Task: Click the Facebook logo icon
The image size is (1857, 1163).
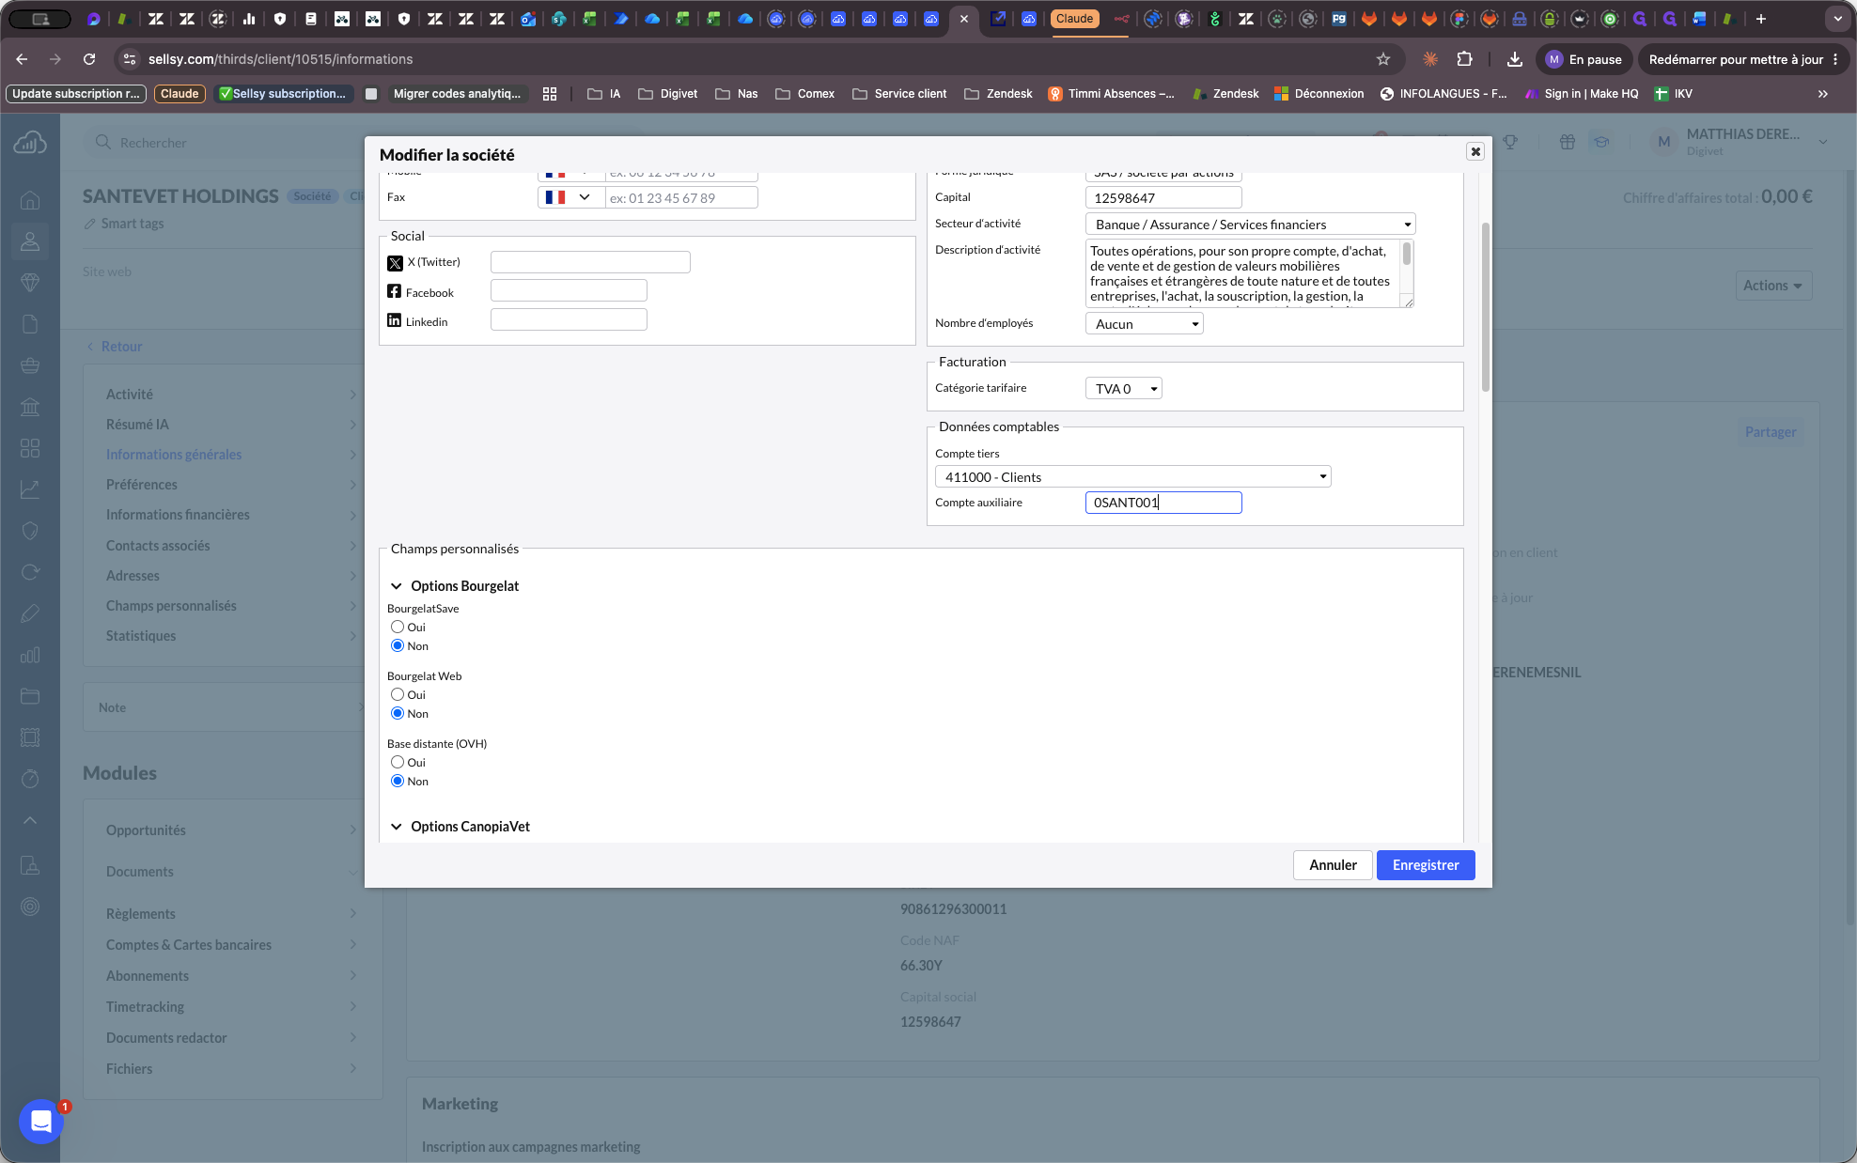Action: (395, 292)
